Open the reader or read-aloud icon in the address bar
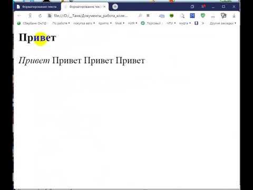The height and width of the screenshot is (190, 253). coord(140,16)
